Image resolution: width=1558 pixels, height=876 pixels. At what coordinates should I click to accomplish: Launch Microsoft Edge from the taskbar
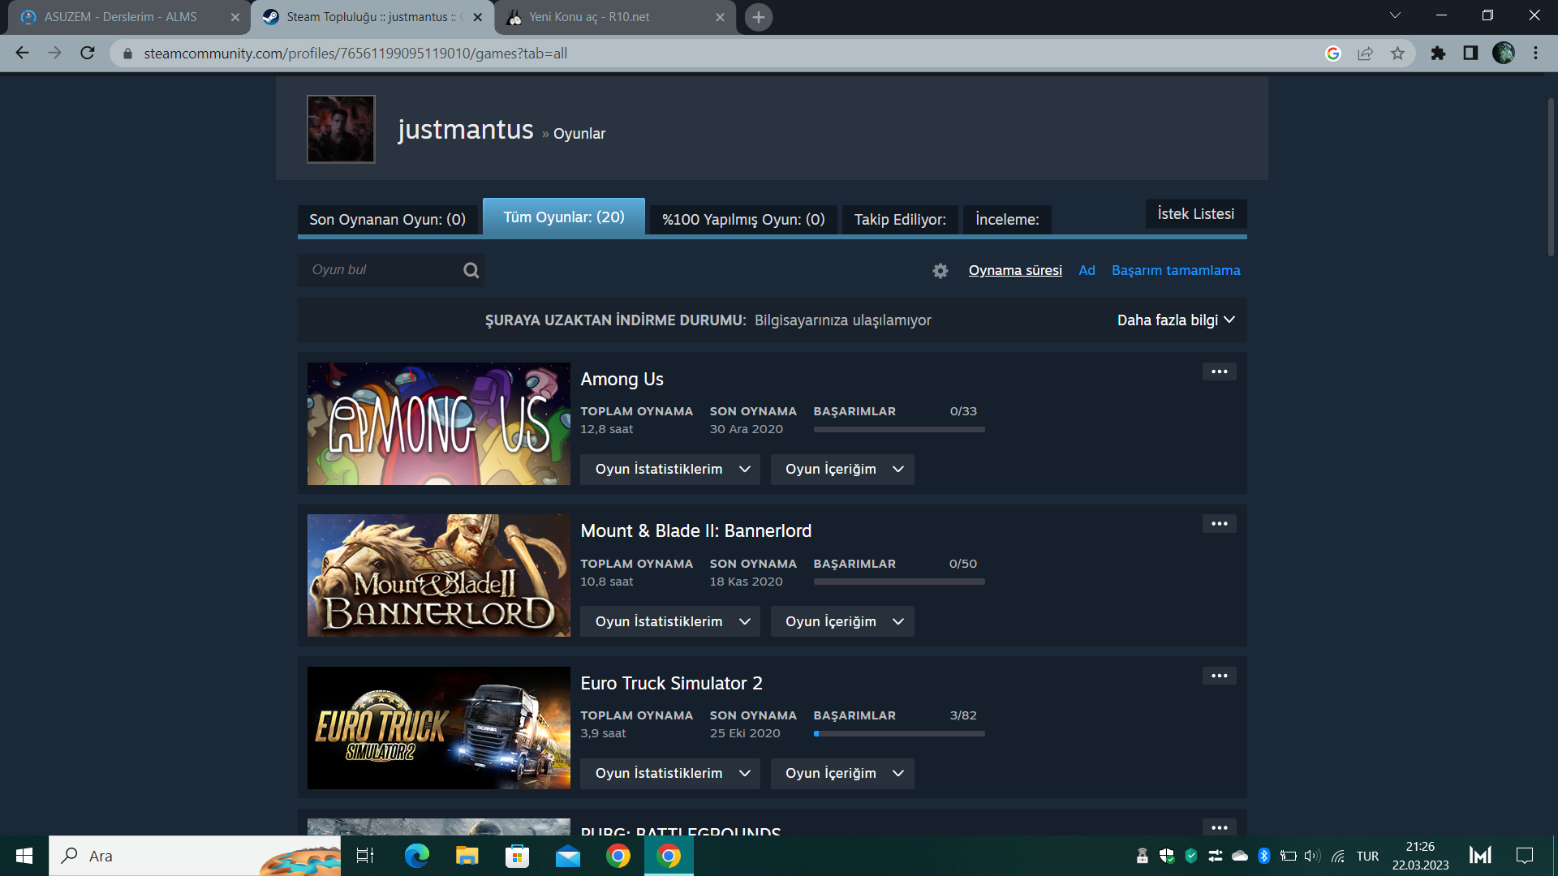pyautogui.click(x=417, y=856)
